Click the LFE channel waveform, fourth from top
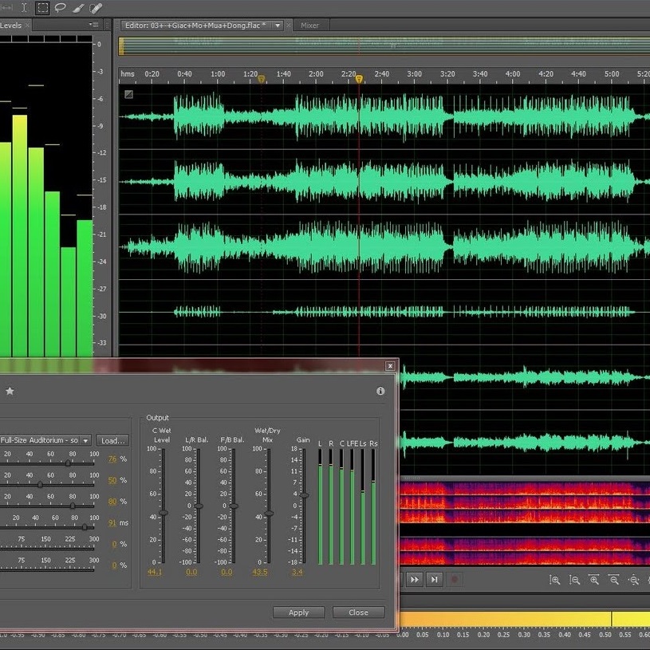Image resolution: width=650 pixels, height=650 pixels. pos(384,312)
